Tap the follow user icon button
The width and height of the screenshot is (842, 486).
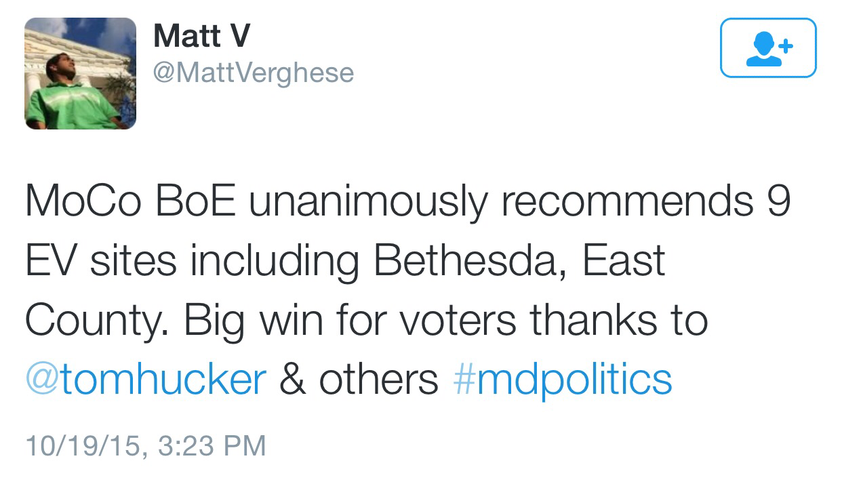(767, 48)
